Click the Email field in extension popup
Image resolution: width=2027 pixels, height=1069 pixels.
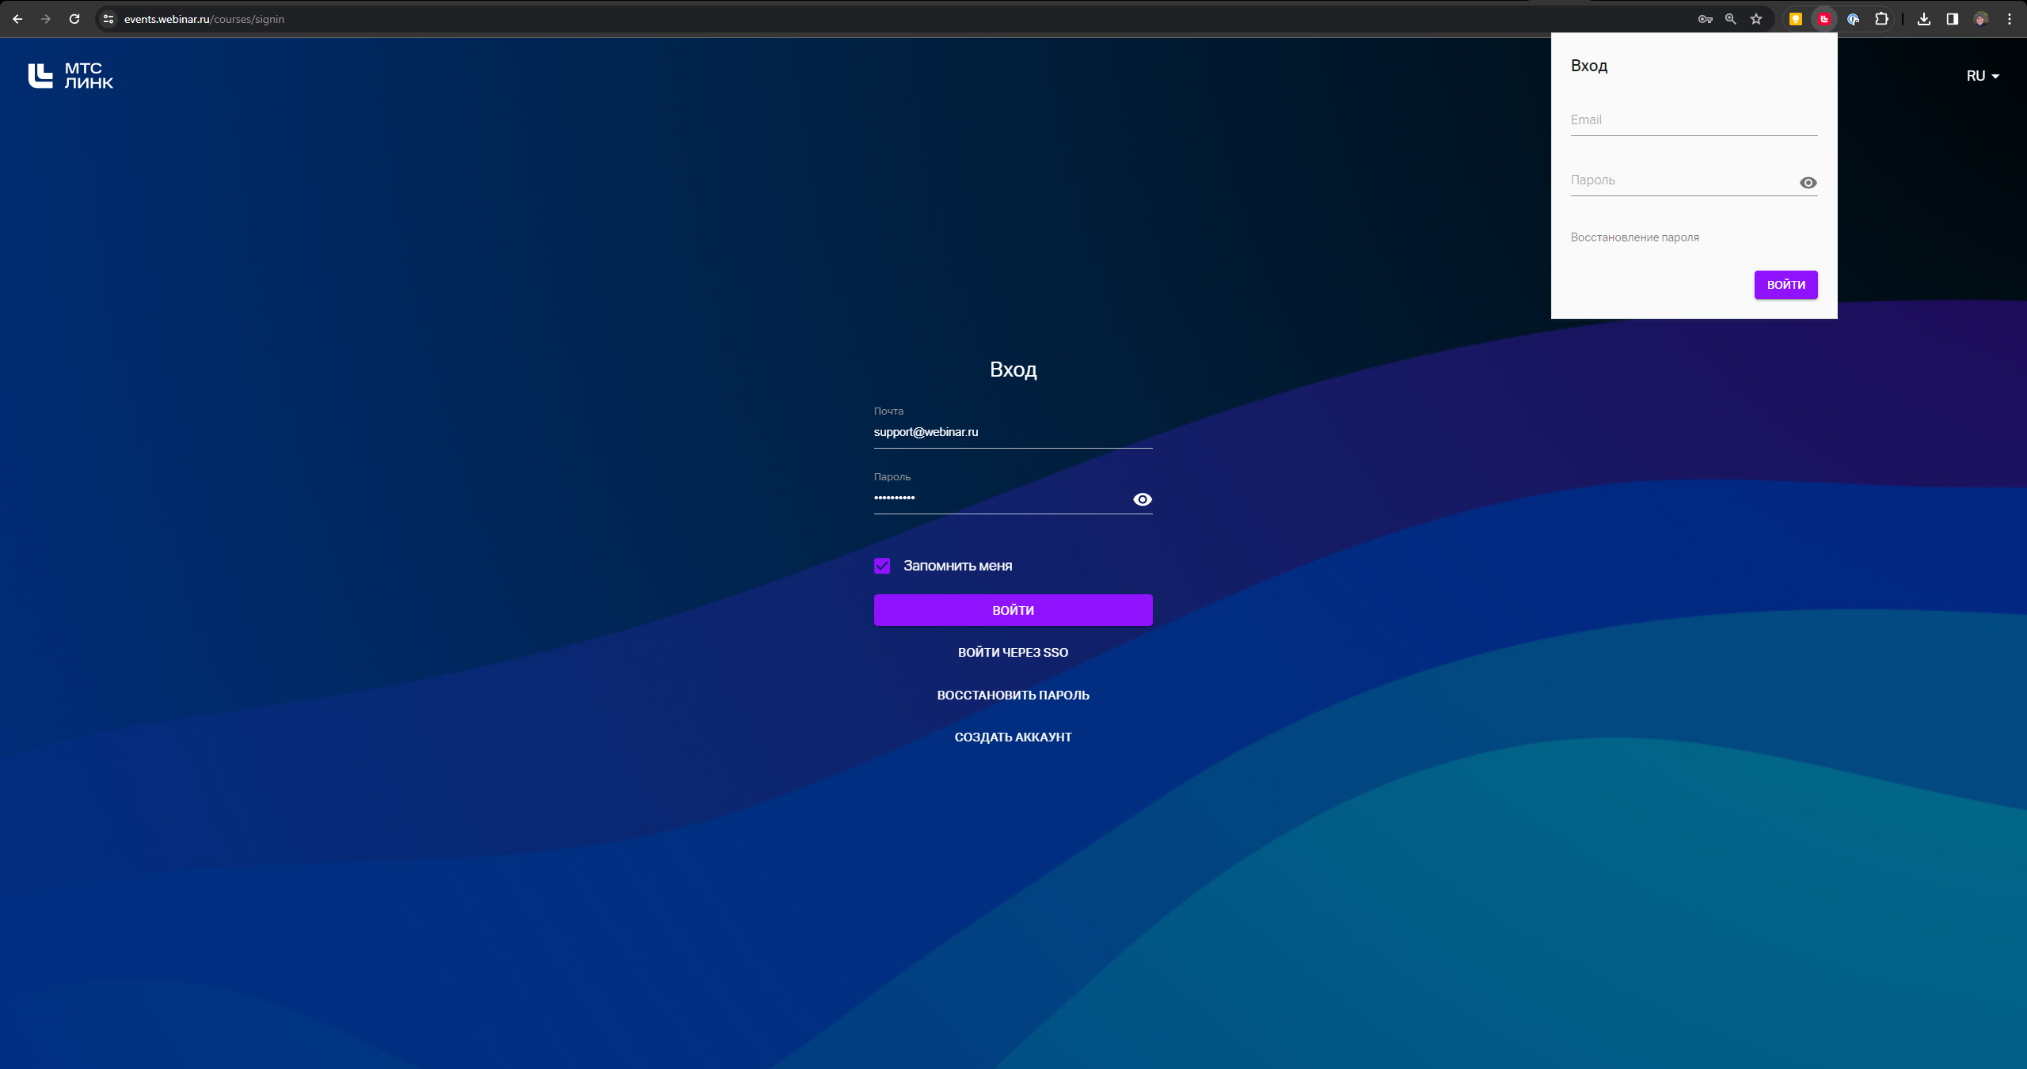point(1694,120)
